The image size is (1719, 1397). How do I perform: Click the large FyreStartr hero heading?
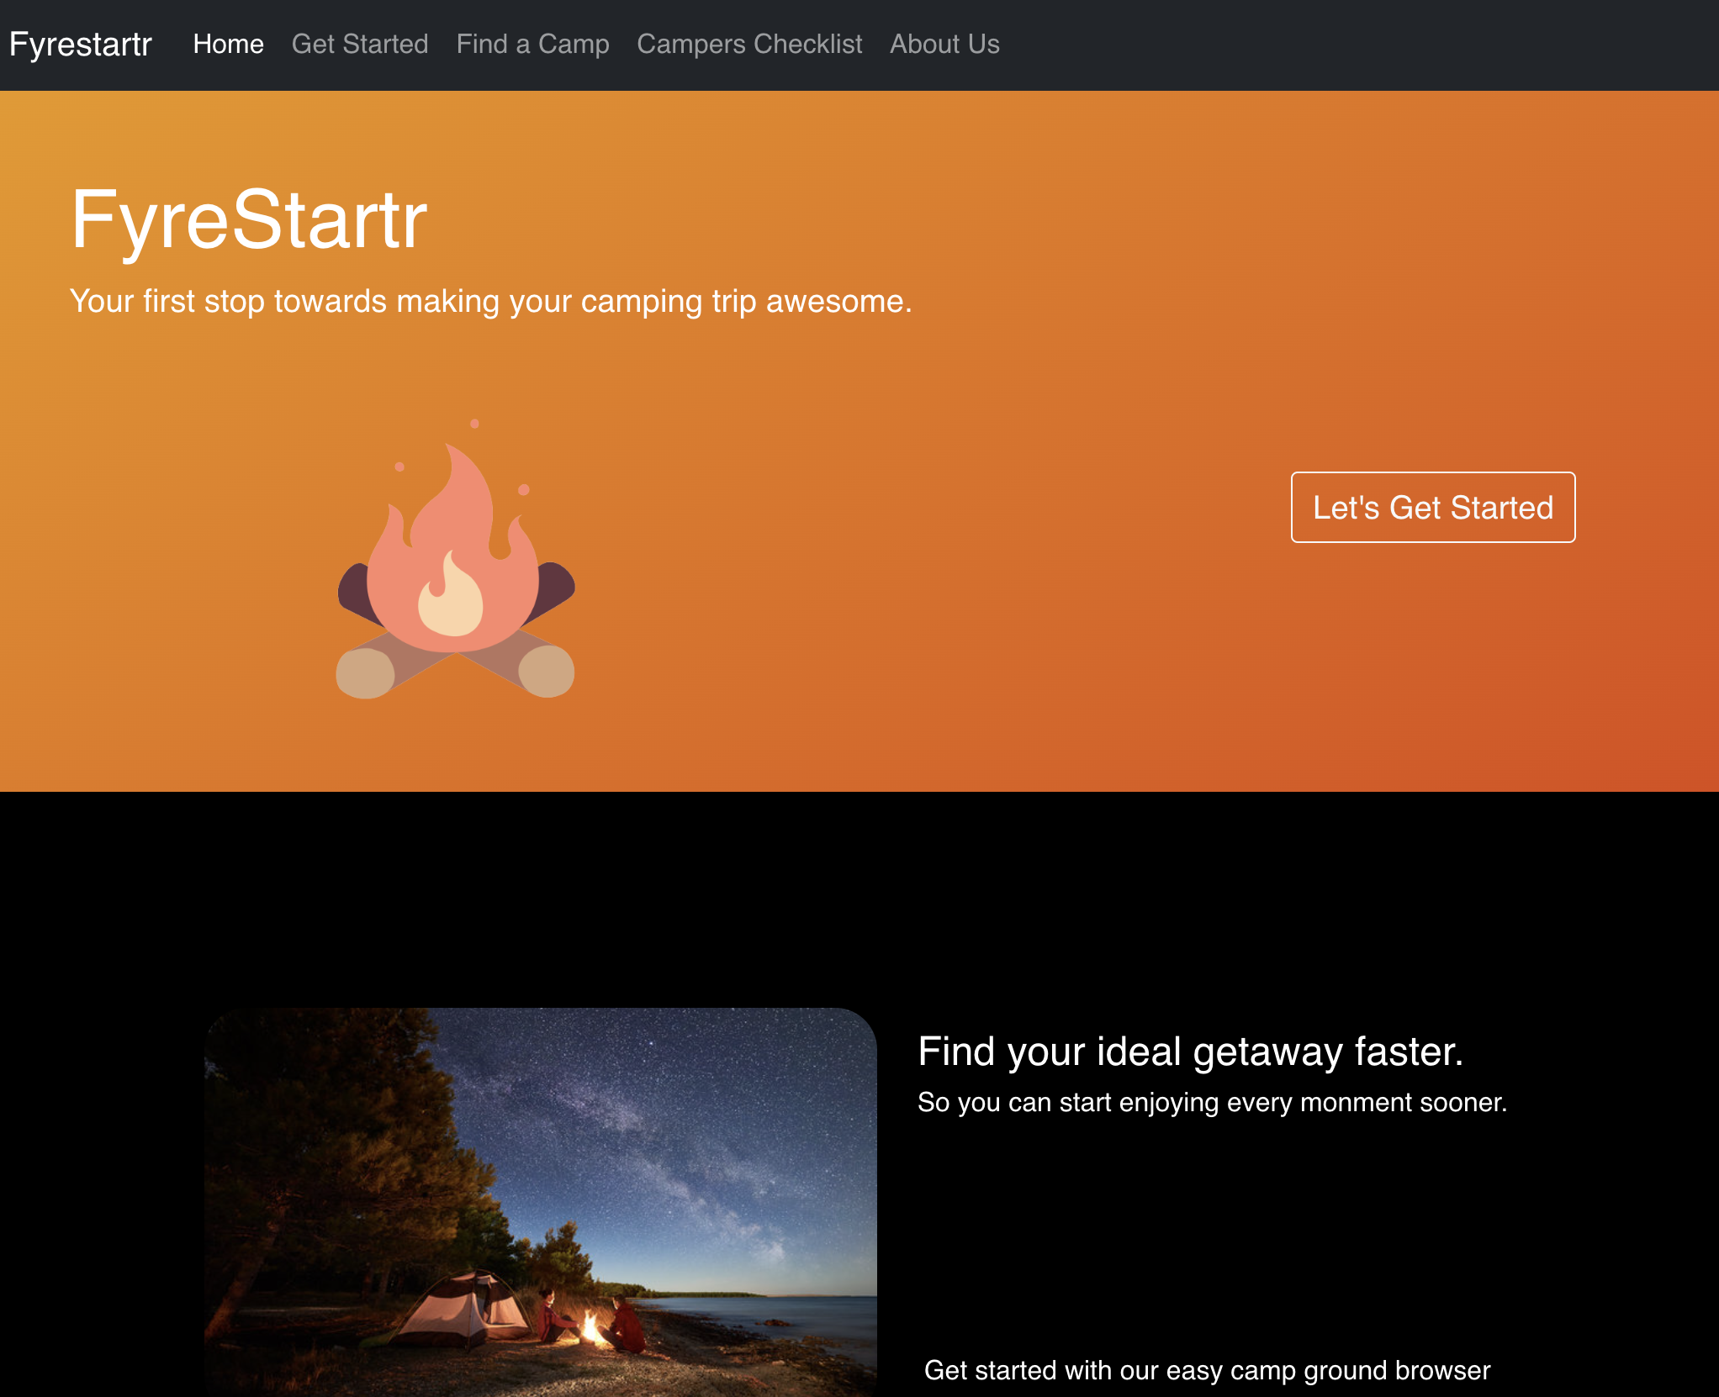click(x=249, y=219)
